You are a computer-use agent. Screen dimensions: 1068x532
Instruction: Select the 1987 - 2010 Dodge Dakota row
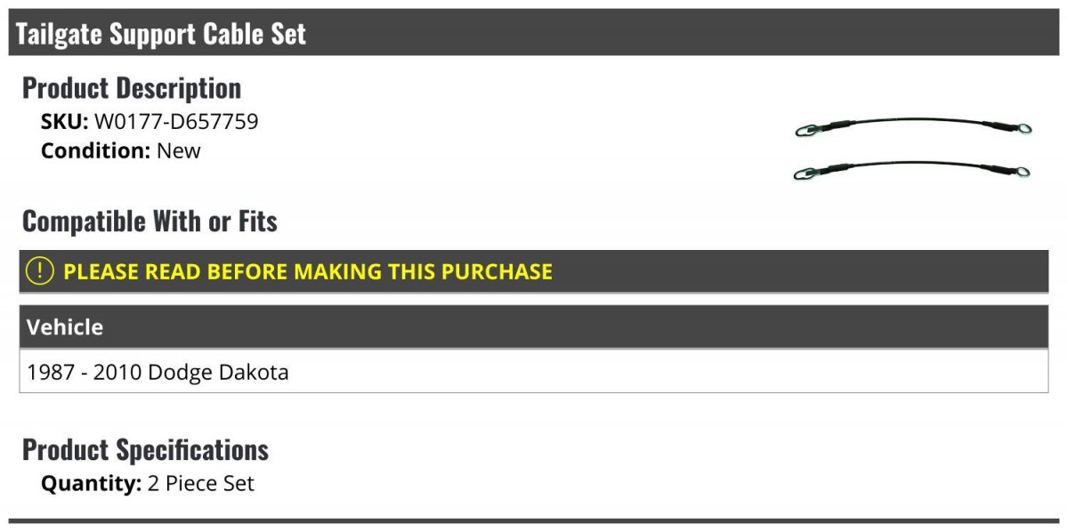534,372
